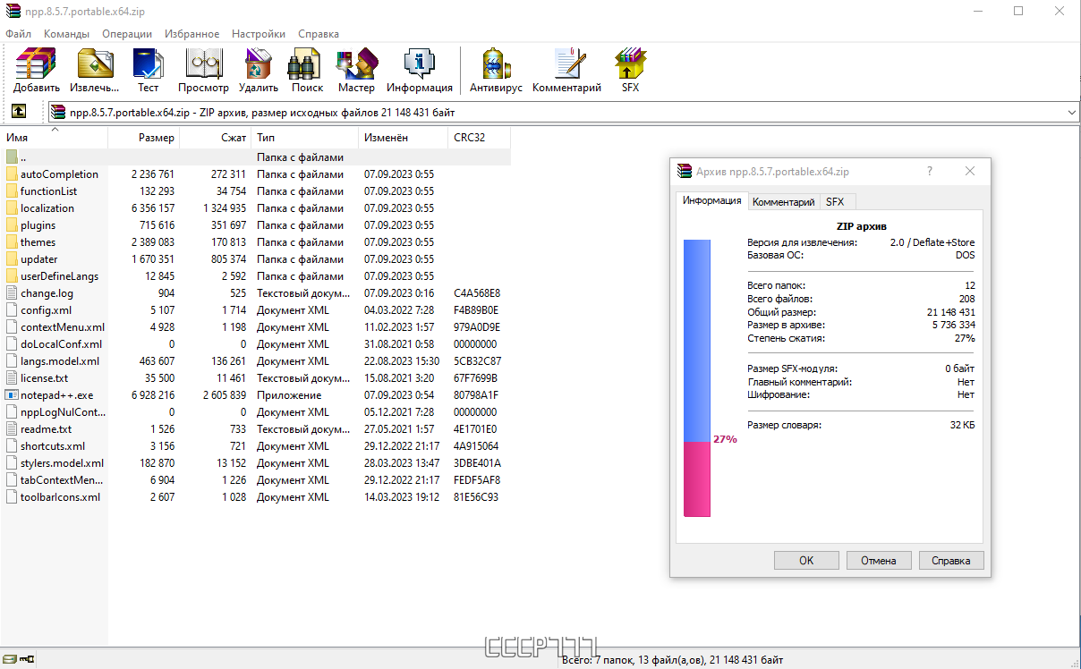Click the Добавить (Add) toolbar icon
This screenshot has height=669, width=1081.
[37, 71]
